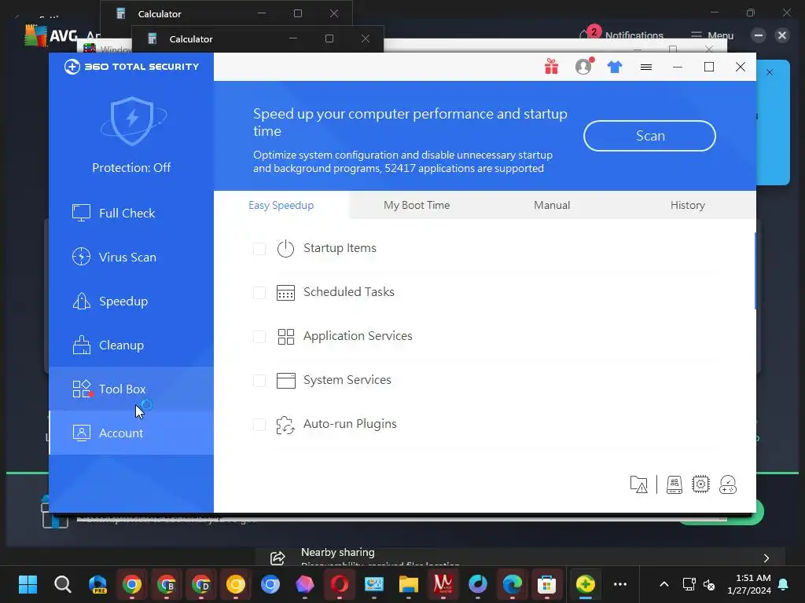Image resolution: width=805 pixels, height=603 pixels.
Task: Switch to My Boot Time tab
Action: 417,205
